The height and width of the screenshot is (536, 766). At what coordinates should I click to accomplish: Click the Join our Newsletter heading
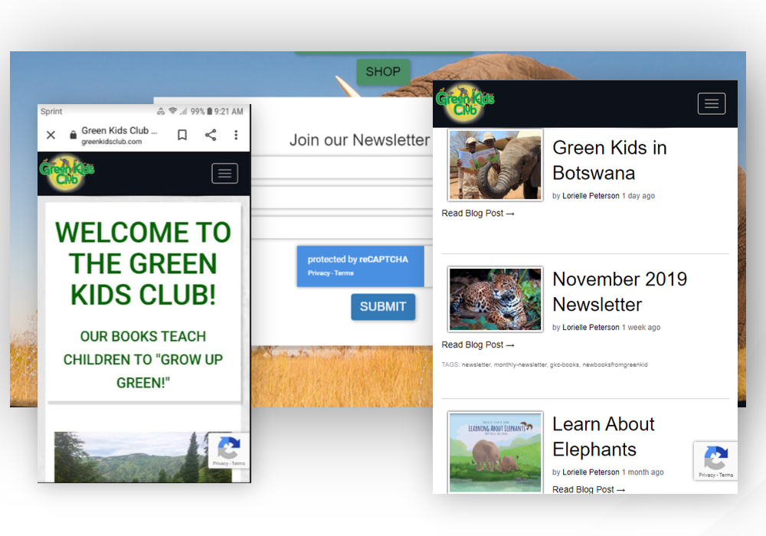(x=359, y=140)
